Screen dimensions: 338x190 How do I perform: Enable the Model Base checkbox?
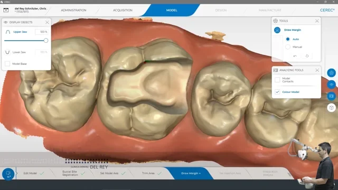7,64
